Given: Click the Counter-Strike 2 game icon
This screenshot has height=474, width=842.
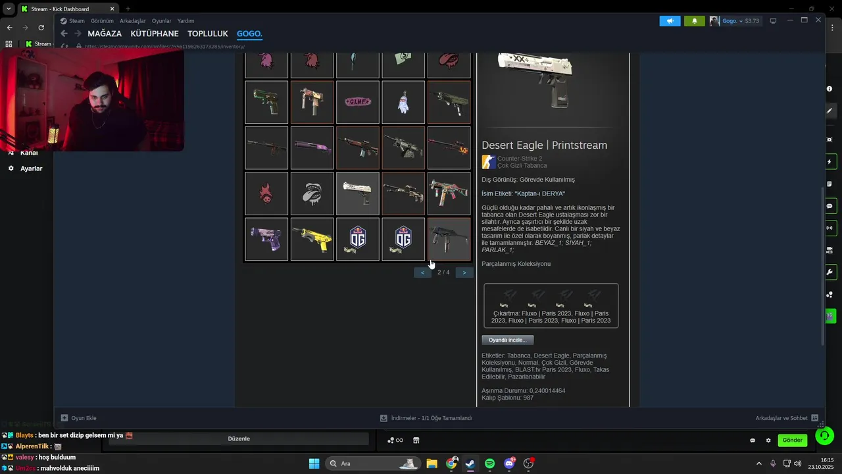Looking at the screenshot, I should point(489,162).
